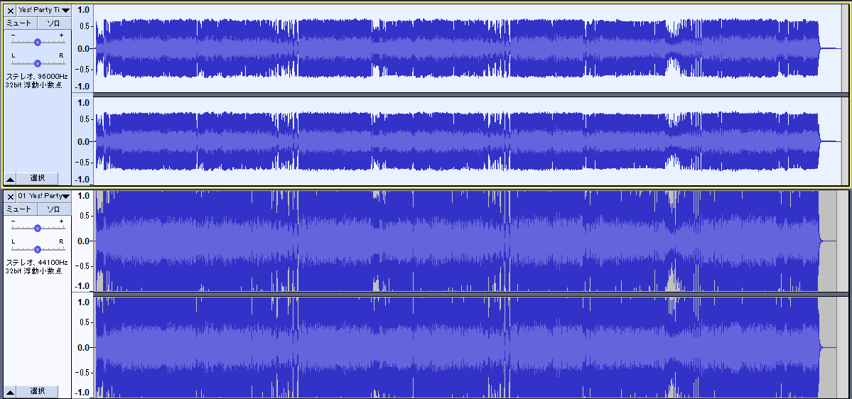Open the 'Yes! Party Ti' track name menu

tap(44, 11)
